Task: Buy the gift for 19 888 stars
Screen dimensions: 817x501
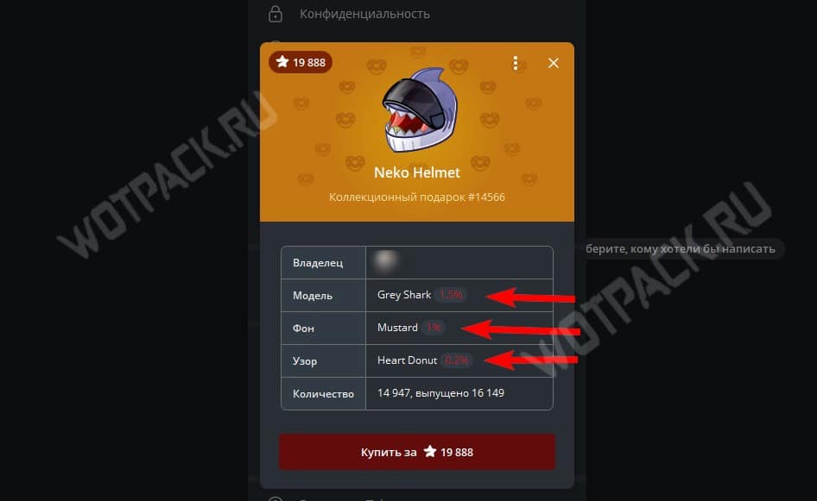Action: click(417, 452)
